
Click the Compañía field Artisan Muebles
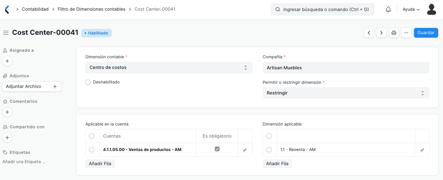(346, 68)
